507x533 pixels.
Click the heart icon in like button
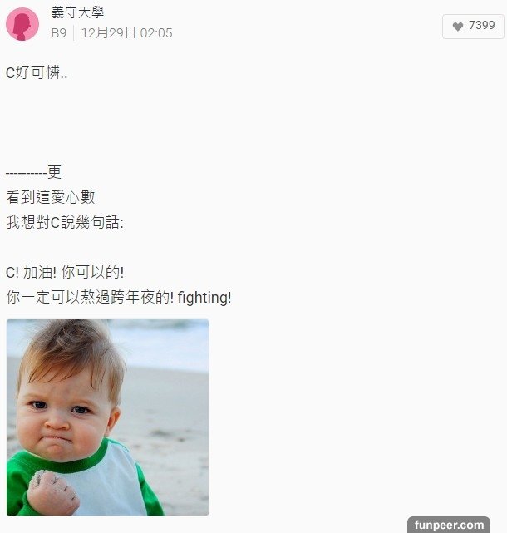coord(458,26)
